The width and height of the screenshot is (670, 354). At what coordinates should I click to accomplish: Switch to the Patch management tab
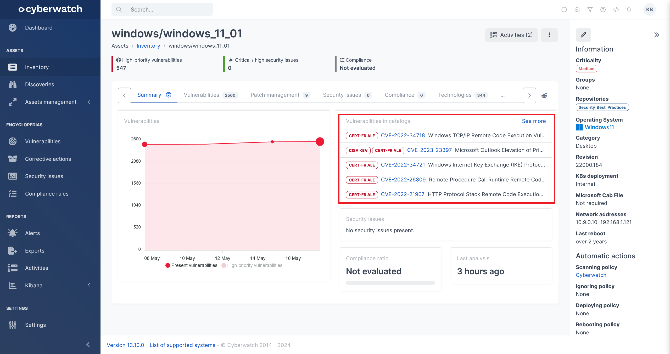(x=280, y=95)
